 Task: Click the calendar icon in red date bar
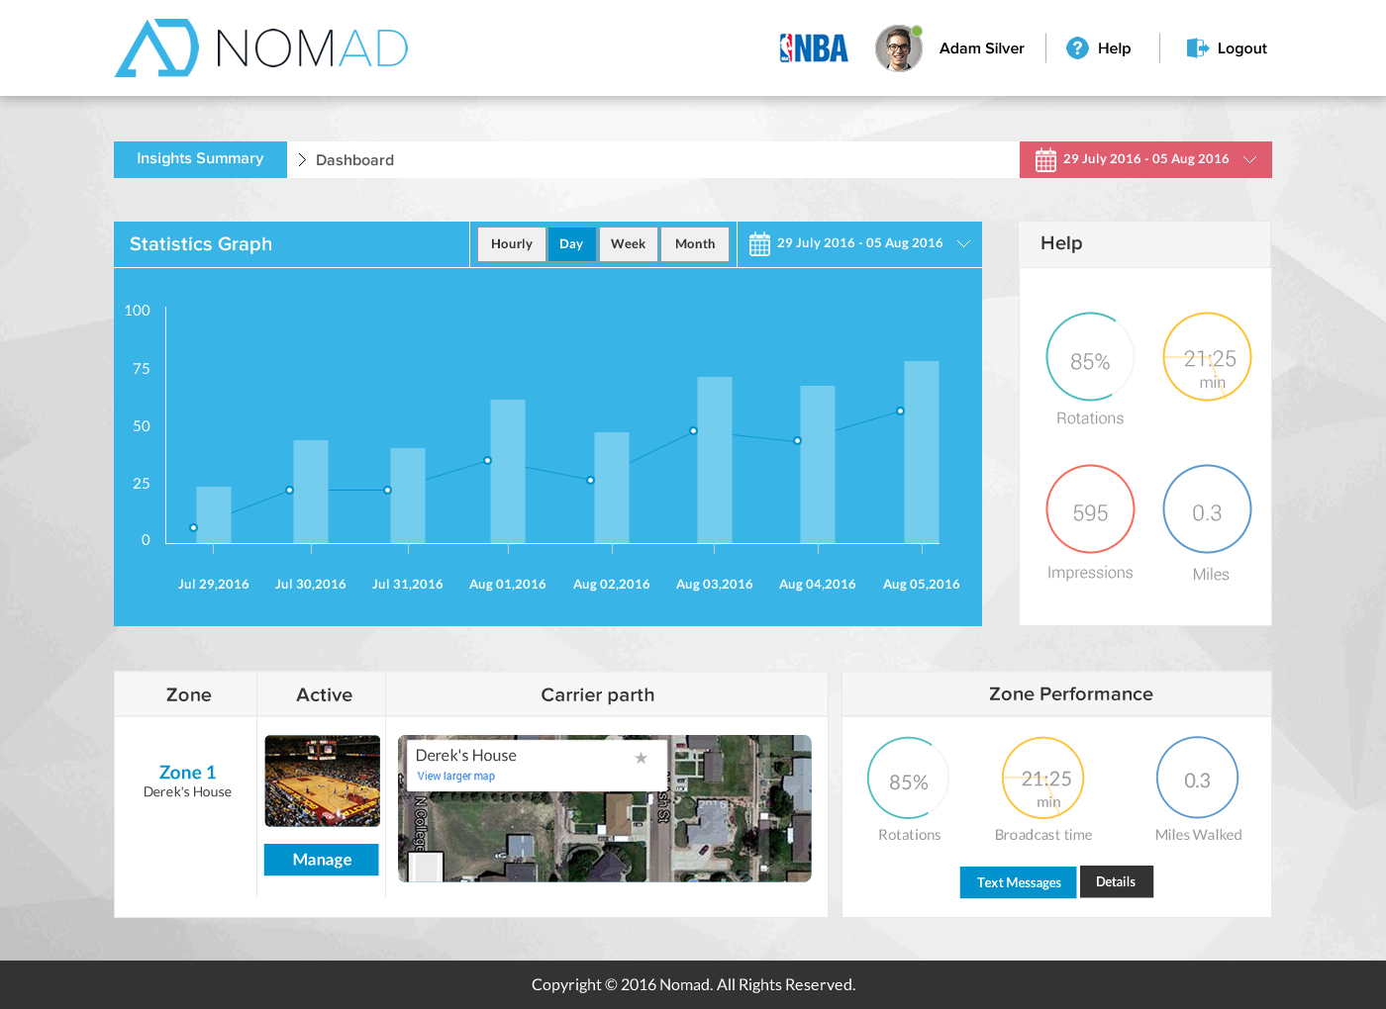point(1045,160)
